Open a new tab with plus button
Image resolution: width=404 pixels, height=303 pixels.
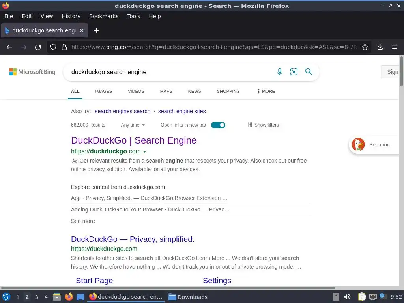click(x=96, y=31)
